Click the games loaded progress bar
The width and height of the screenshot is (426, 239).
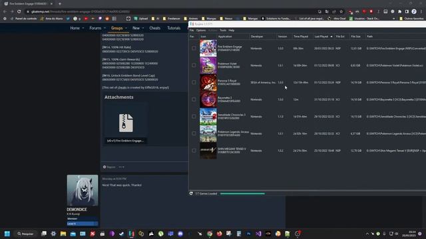click(x=242, y=193)
